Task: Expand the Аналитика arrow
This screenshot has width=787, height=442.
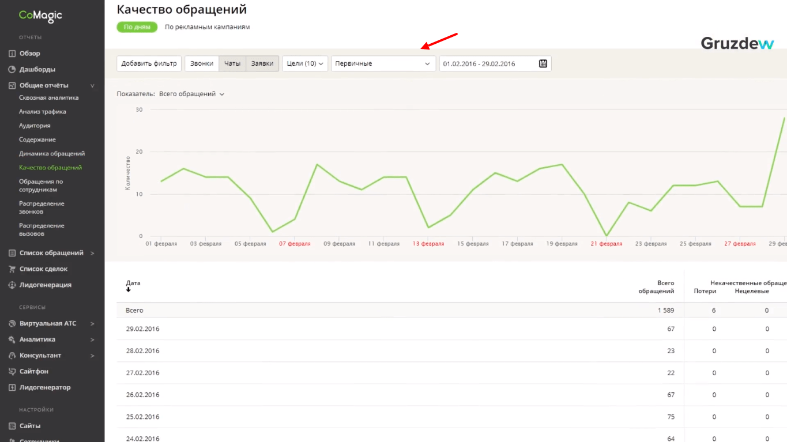Action: tap(93, 340)
